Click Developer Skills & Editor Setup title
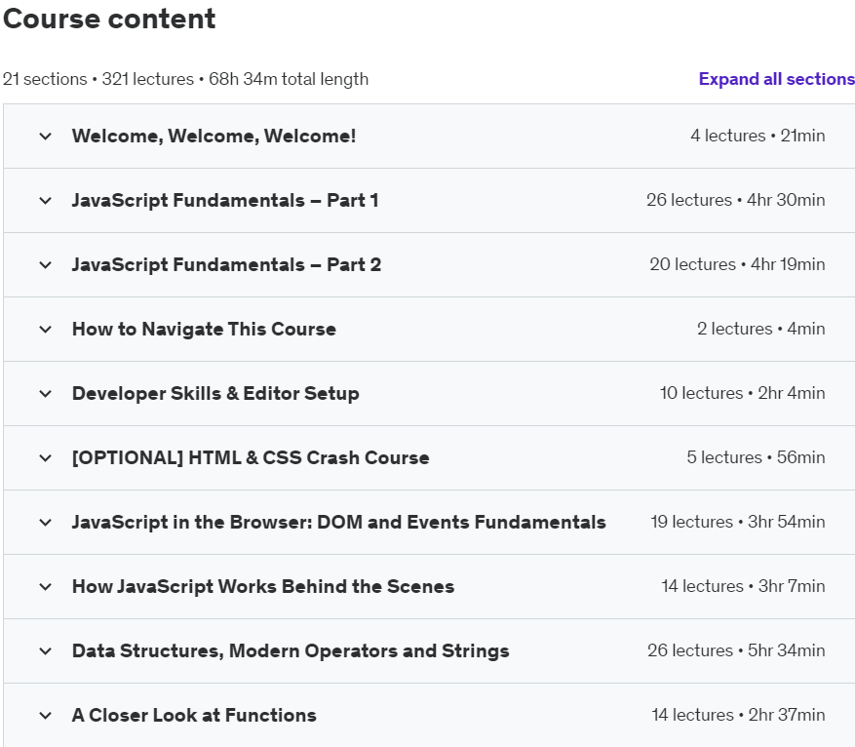The height and width of the screenshot is (747, 855). coord(215,393)
